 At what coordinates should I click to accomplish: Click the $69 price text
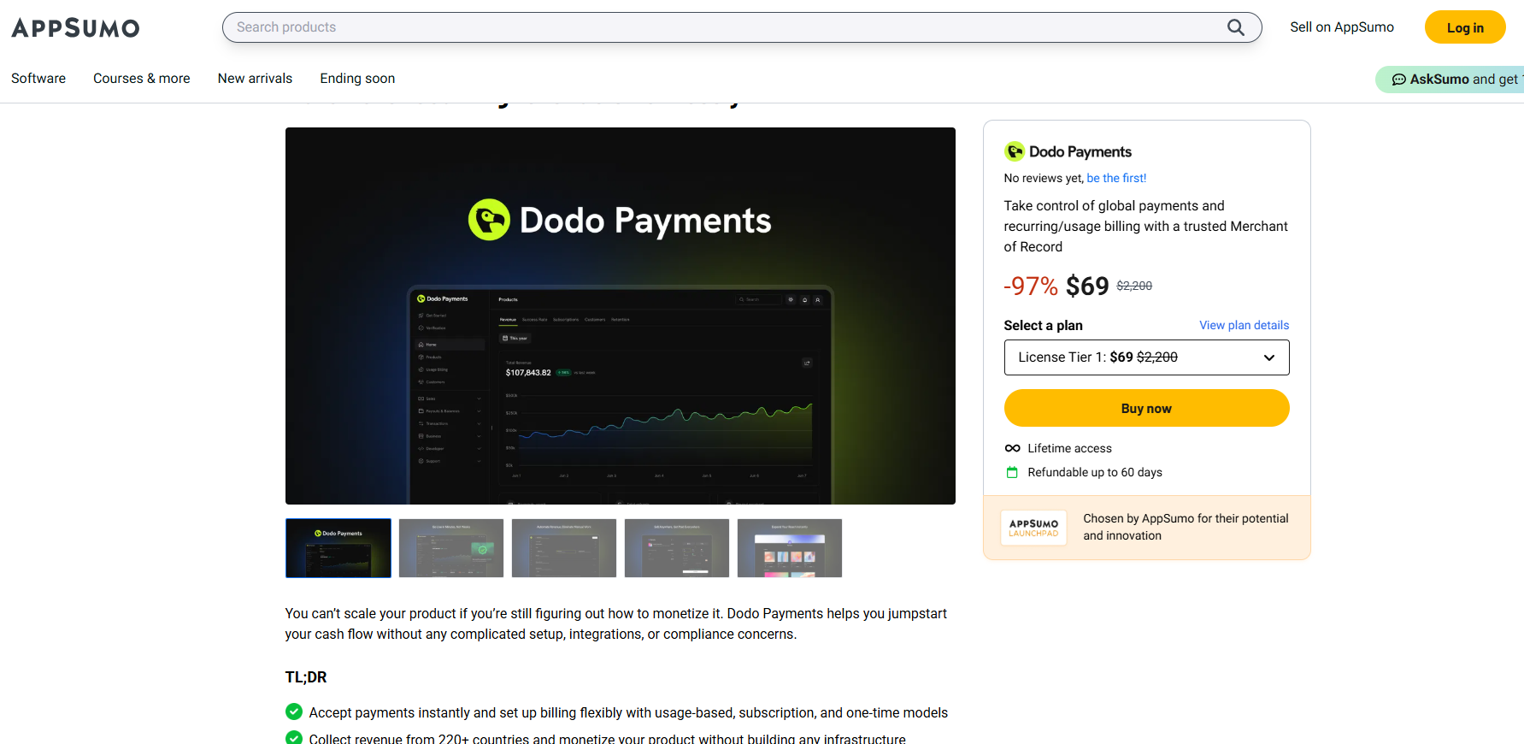[1087, 286]
